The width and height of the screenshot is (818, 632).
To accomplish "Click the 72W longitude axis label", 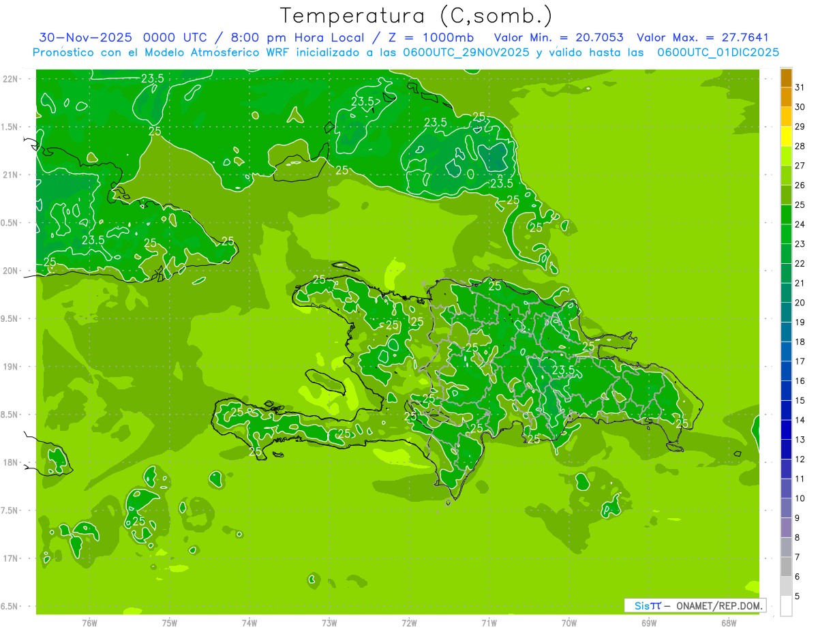I will click(x=409, y=622).
